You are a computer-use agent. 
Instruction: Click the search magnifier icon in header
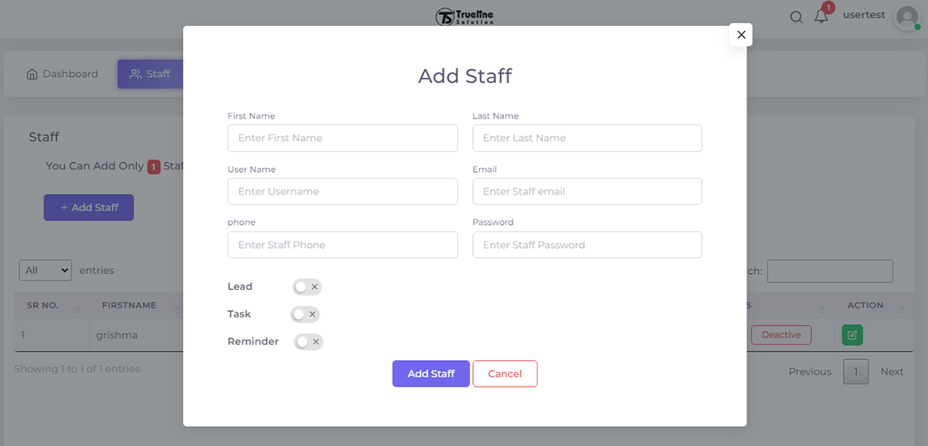(x=796, y=18)
